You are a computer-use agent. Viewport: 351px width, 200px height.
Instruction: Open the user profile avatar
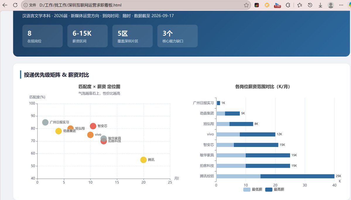click(331, 5)
